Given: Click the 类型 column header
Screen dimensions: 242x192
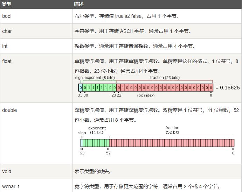Looking at the screenshot, I should coord(7,4).
